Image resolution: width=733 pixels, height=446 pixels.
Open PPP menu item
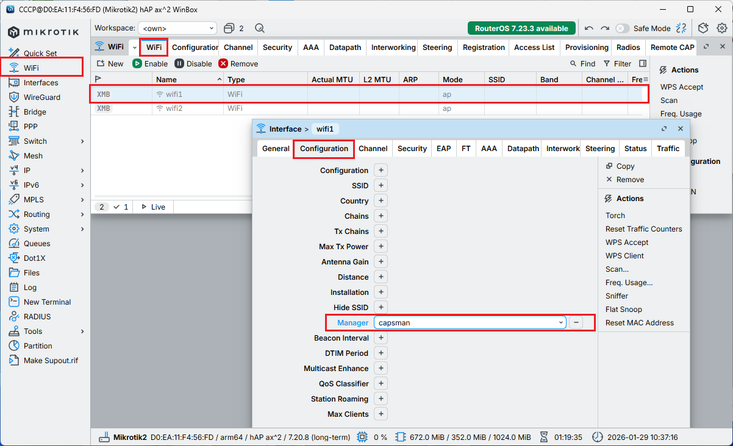tap(30, 126)
